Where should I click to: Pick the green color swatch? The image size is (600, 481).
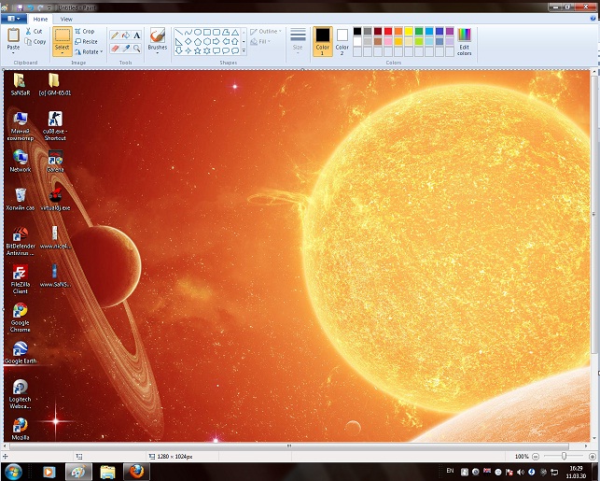tap(419, 32)
